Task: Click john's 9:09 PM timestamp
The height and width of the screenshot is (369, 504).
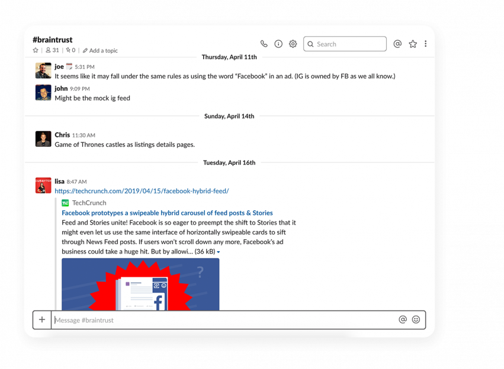Action: point(80,89)
